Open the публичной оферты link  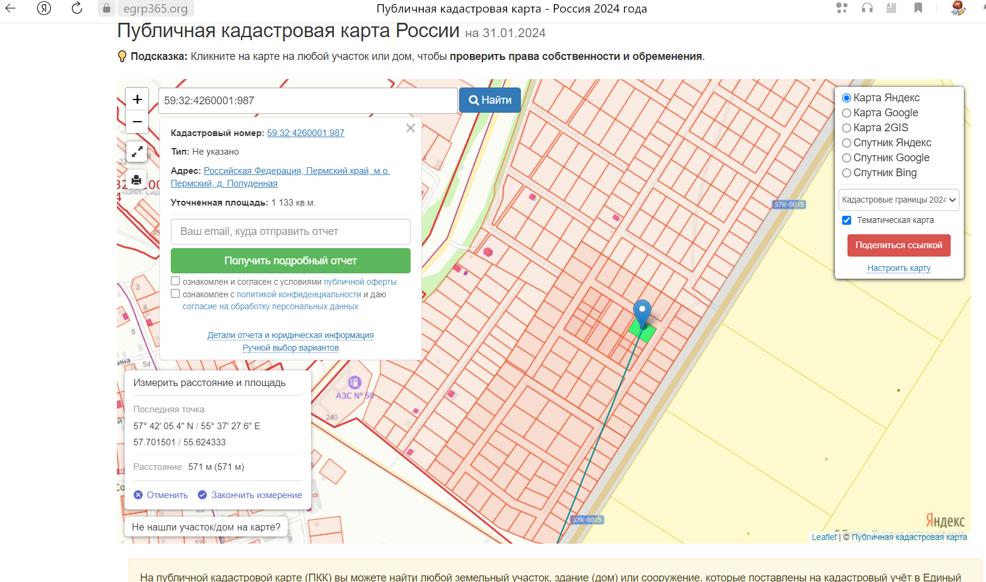pos(360,282)
